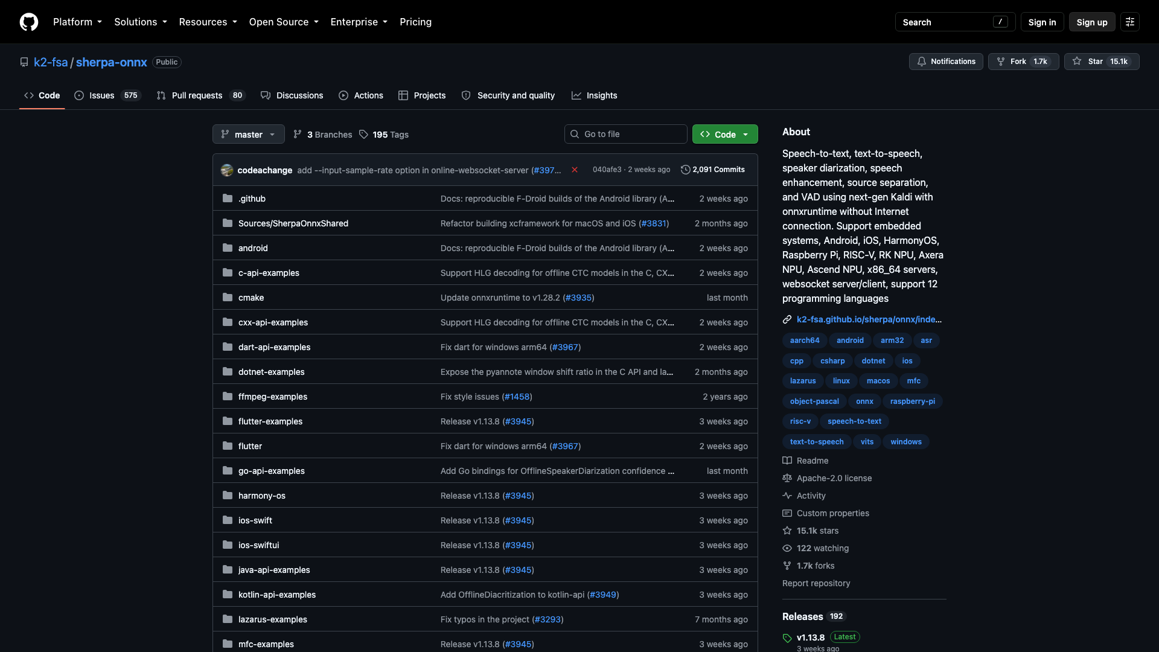Open the .github folder
Viewport: 1159px width, 652px height.
pyautogui.click(x=252, y=199)
